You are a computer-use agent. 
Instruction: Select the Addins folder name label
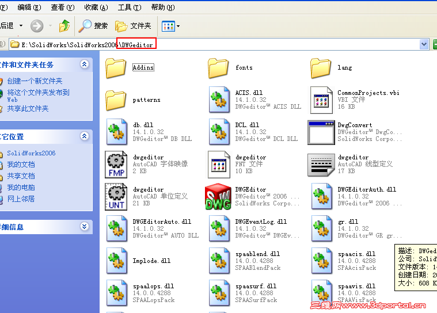click(143, 67)
